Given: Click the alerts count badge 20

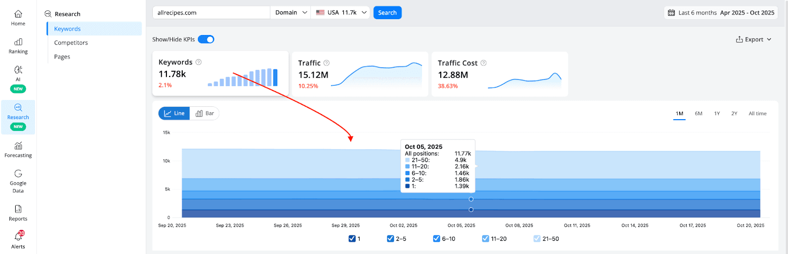Looking at the screenshot, I should (21, 233).
